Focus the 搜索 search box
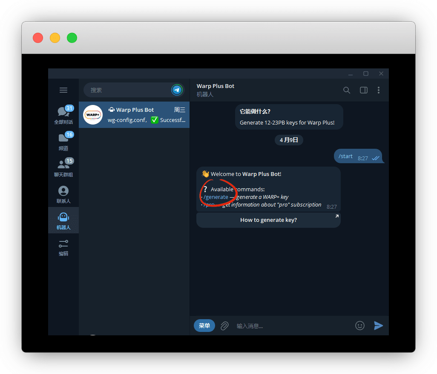The image size is (437, 374). (x=128, y=90)
